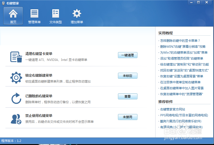
Task: Click 已删除的右键菜单 heading
Action: point(39,96)
